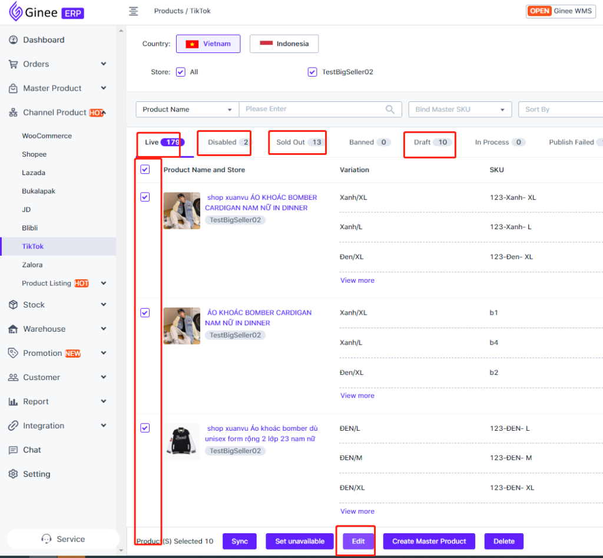The width and height of the screenshot is (603, 558).
Task: Click the Edit button
Action: [359, 542]
